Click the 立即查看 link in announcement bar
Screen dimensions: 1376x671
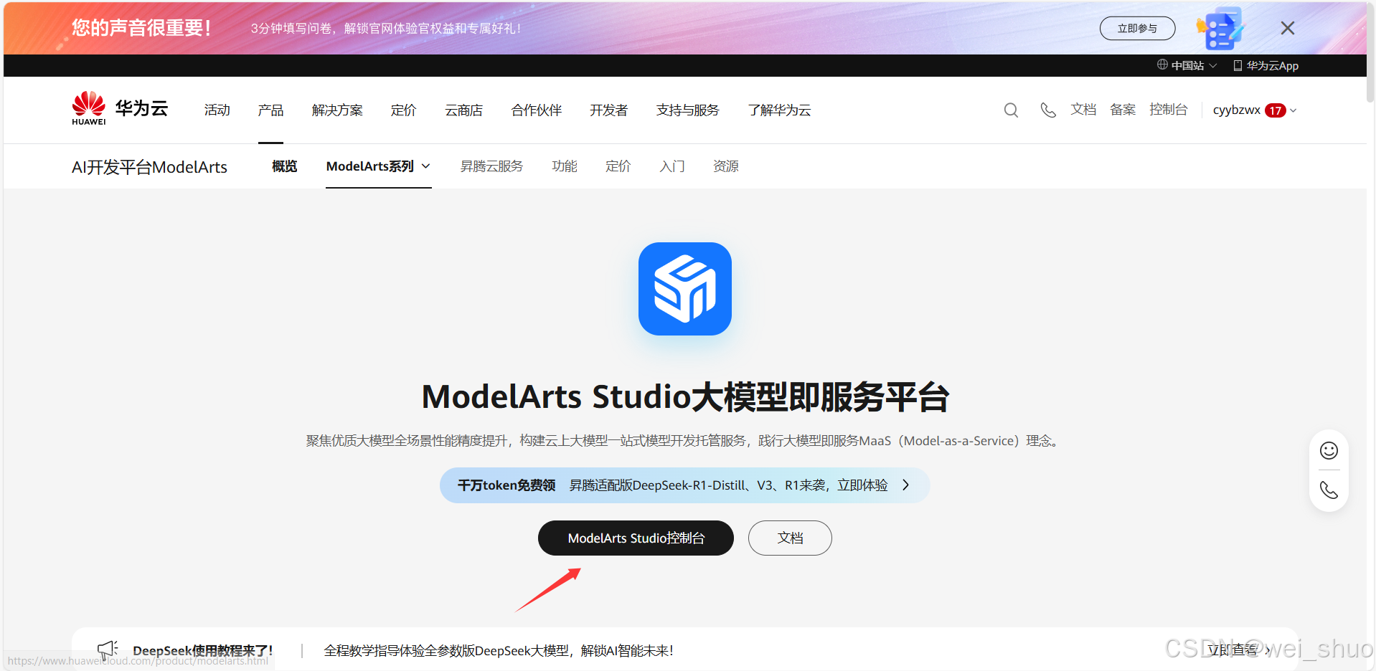point(1239,650)
